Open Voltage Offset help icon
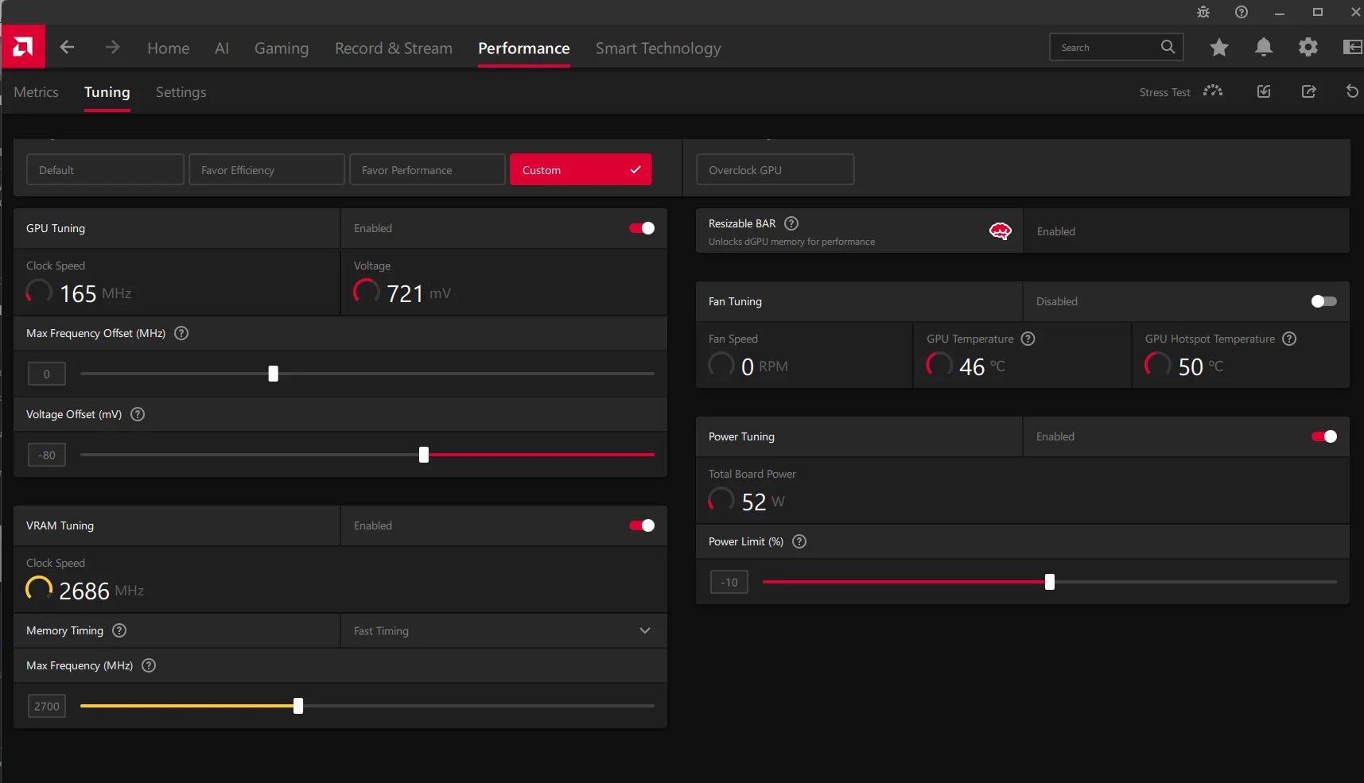 pos(138,414)
